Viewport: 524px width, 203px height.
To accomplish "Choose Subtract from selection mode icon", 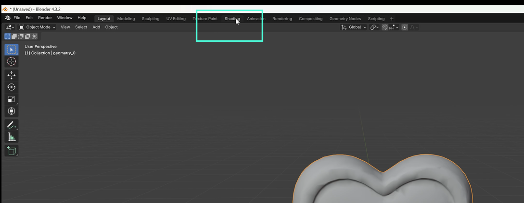I will 21,36.
